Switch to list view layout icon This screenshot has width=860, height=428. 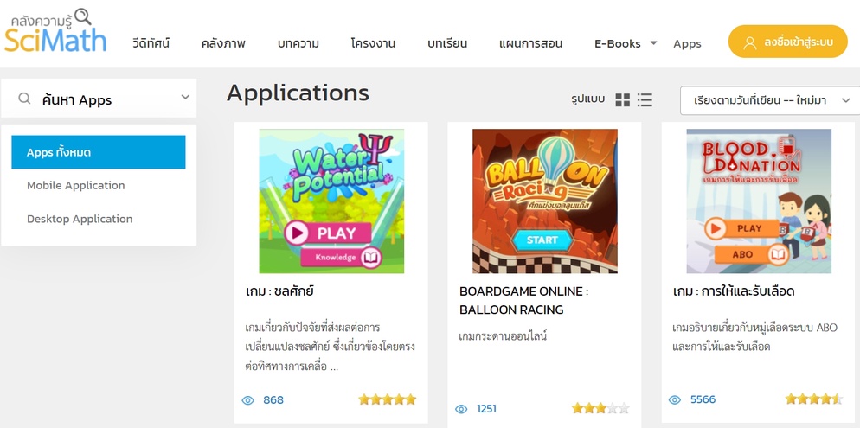tap(645, 99)
